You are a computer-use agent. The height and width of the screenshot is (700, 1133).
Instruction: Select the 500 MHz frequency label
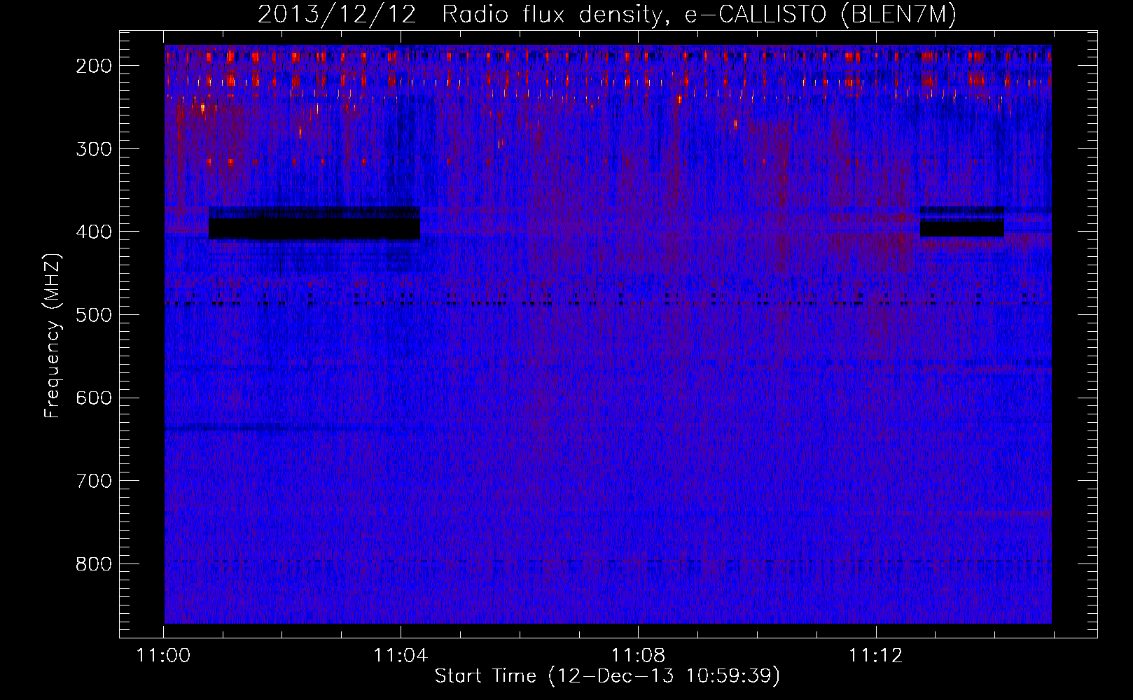tap(94, 315)
